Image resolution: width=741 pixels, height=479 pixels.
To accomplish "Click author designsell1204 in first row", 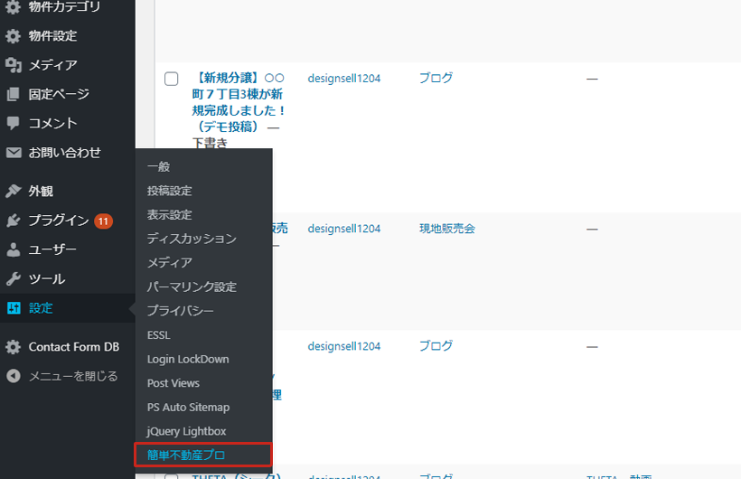I will (x=344, y=79).
